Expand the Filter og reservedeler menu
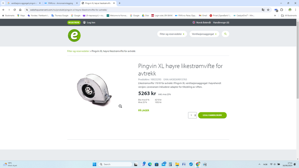Viewport: 299px width, 168px height. pyautogui.click(x=172, y=34)
